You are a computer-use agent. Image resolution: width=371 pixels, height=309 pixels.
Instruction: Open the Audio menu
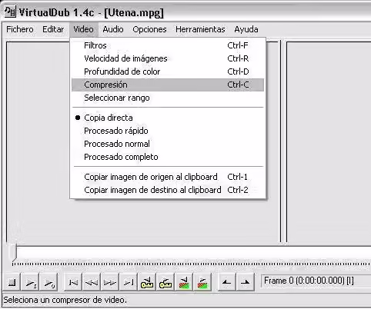click(113, 29)
